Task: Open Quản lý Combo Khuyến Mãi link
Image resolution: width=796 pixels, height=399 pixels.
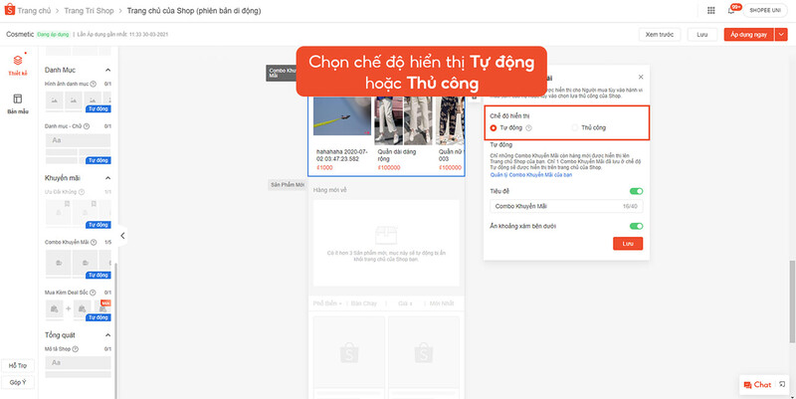Action: tap(530, 174)
